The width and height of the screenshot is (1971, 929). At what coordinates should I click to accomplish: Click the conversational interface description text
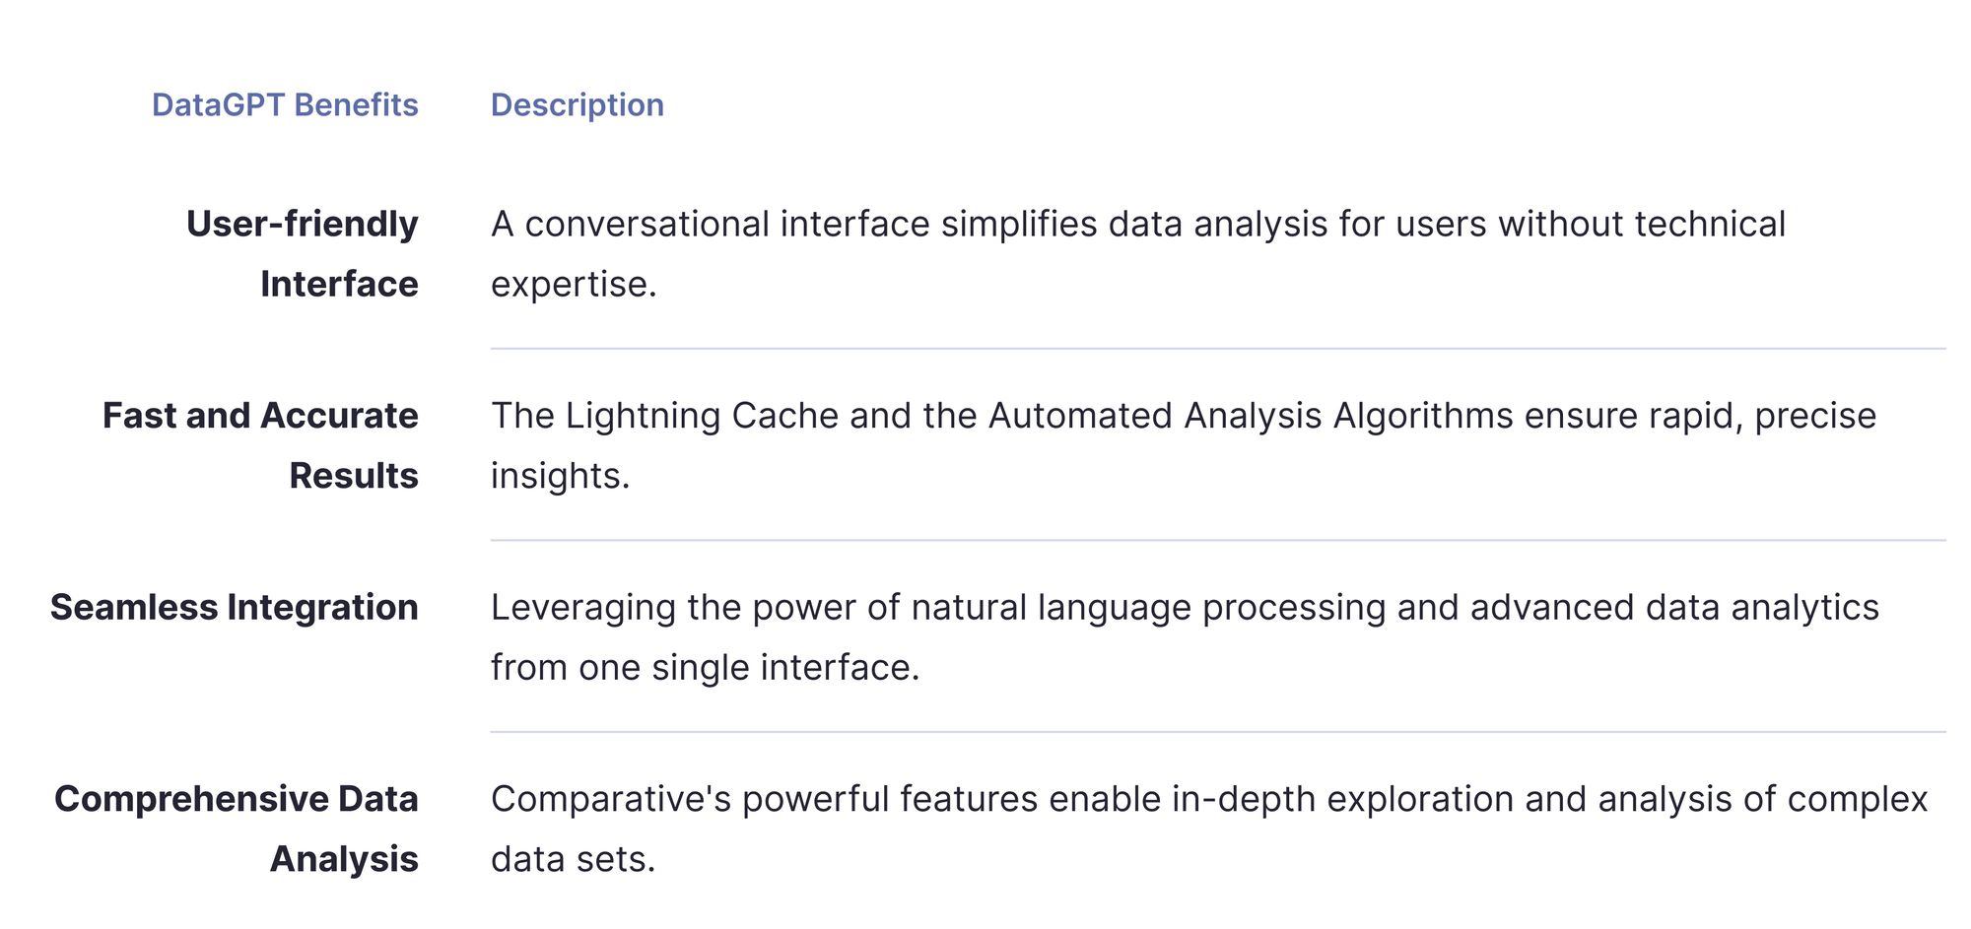pyautogui.click(x=1138, y=253)
